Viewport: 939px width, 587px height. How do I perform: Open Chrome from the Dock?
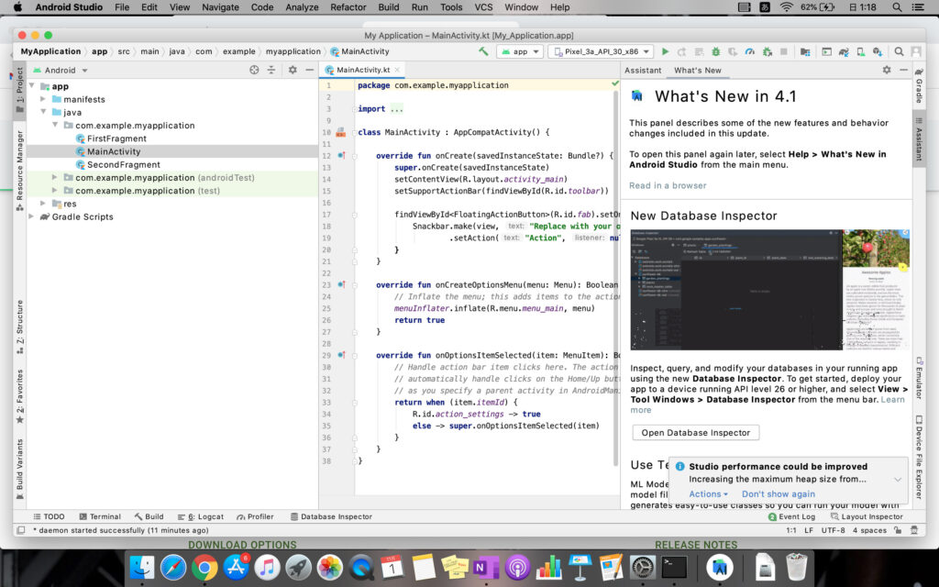[204, 567]
